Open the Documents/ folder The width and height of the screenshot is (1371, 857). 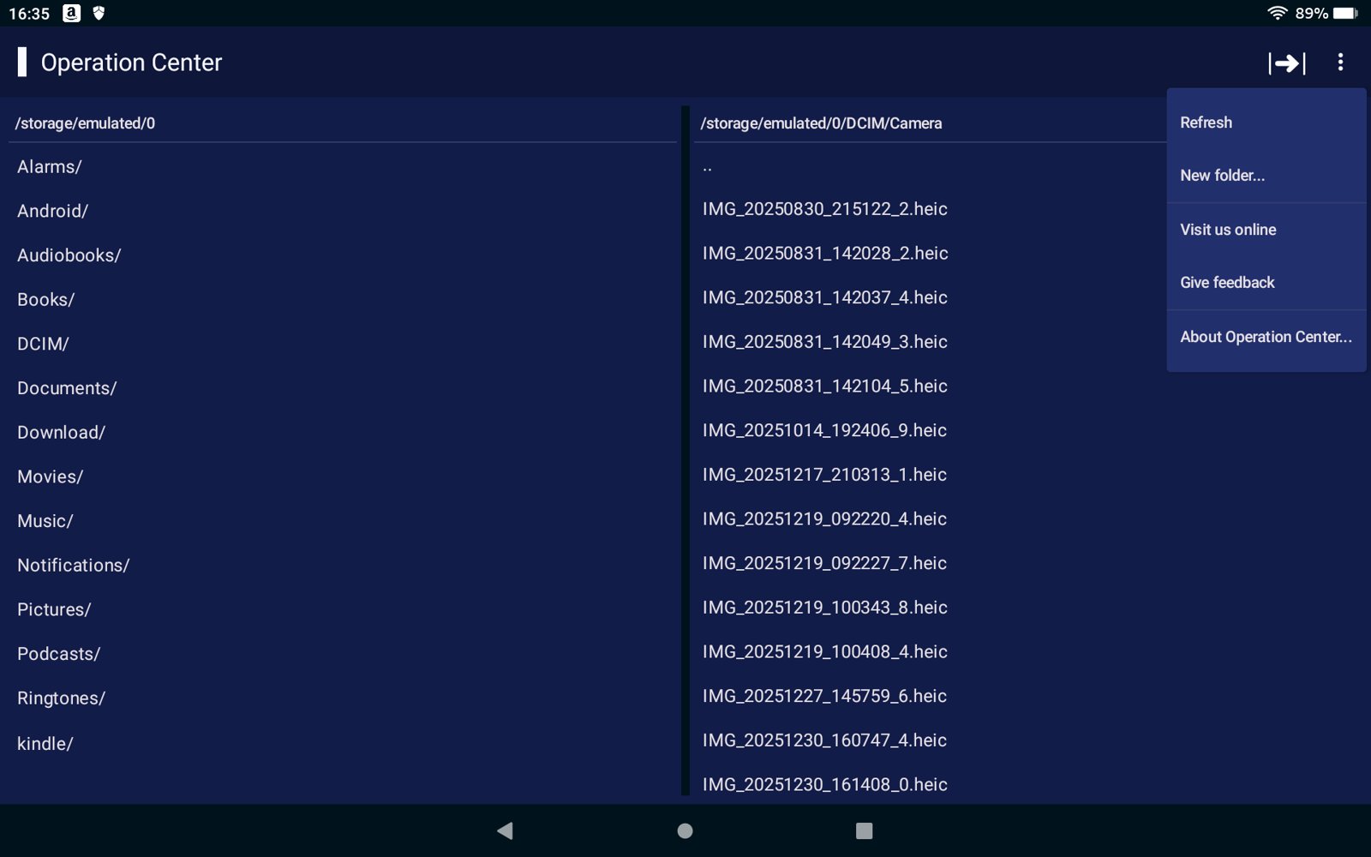pyautogui.click(x=67, y=388)
